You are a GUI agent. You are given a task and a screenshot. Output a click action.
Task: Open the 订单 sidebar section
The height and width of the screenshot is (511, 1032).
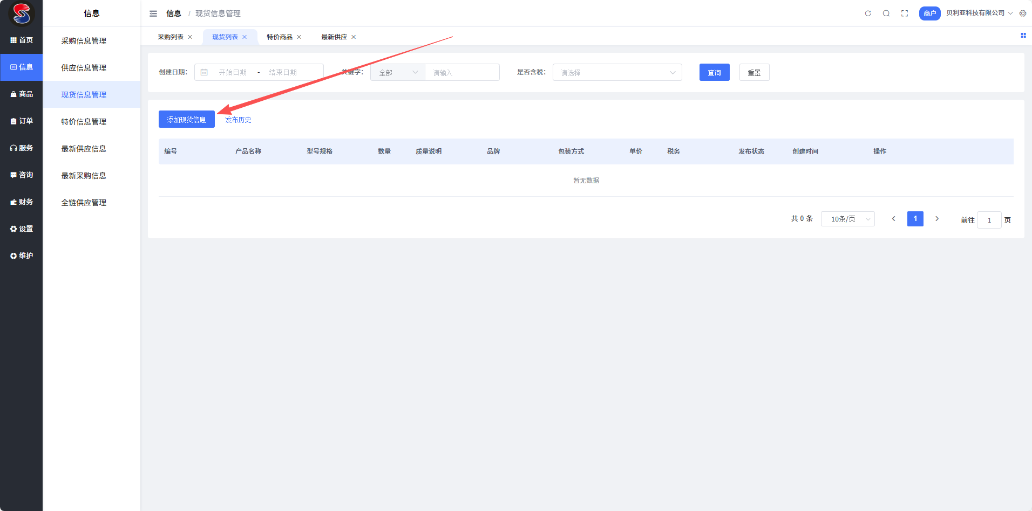(22, 121)
